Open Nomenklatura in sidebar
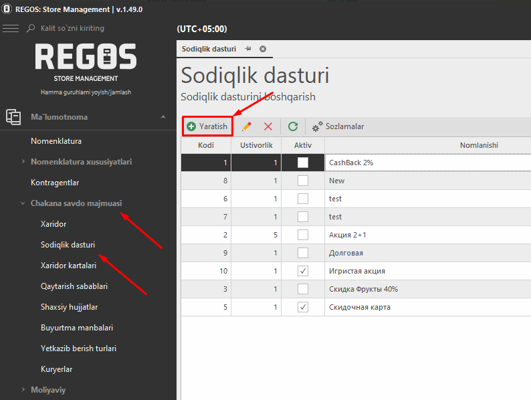The width and height of the screenshot is (531, 400). tap(56, 141)
